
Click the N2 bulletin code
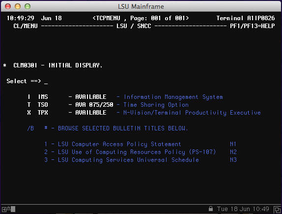pyautogui.click(x=233, y=152)
